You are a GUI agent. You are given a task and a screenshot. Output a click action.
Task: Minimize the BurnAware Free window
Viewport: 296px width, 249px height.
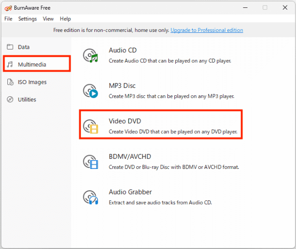(x=245, y=8)
